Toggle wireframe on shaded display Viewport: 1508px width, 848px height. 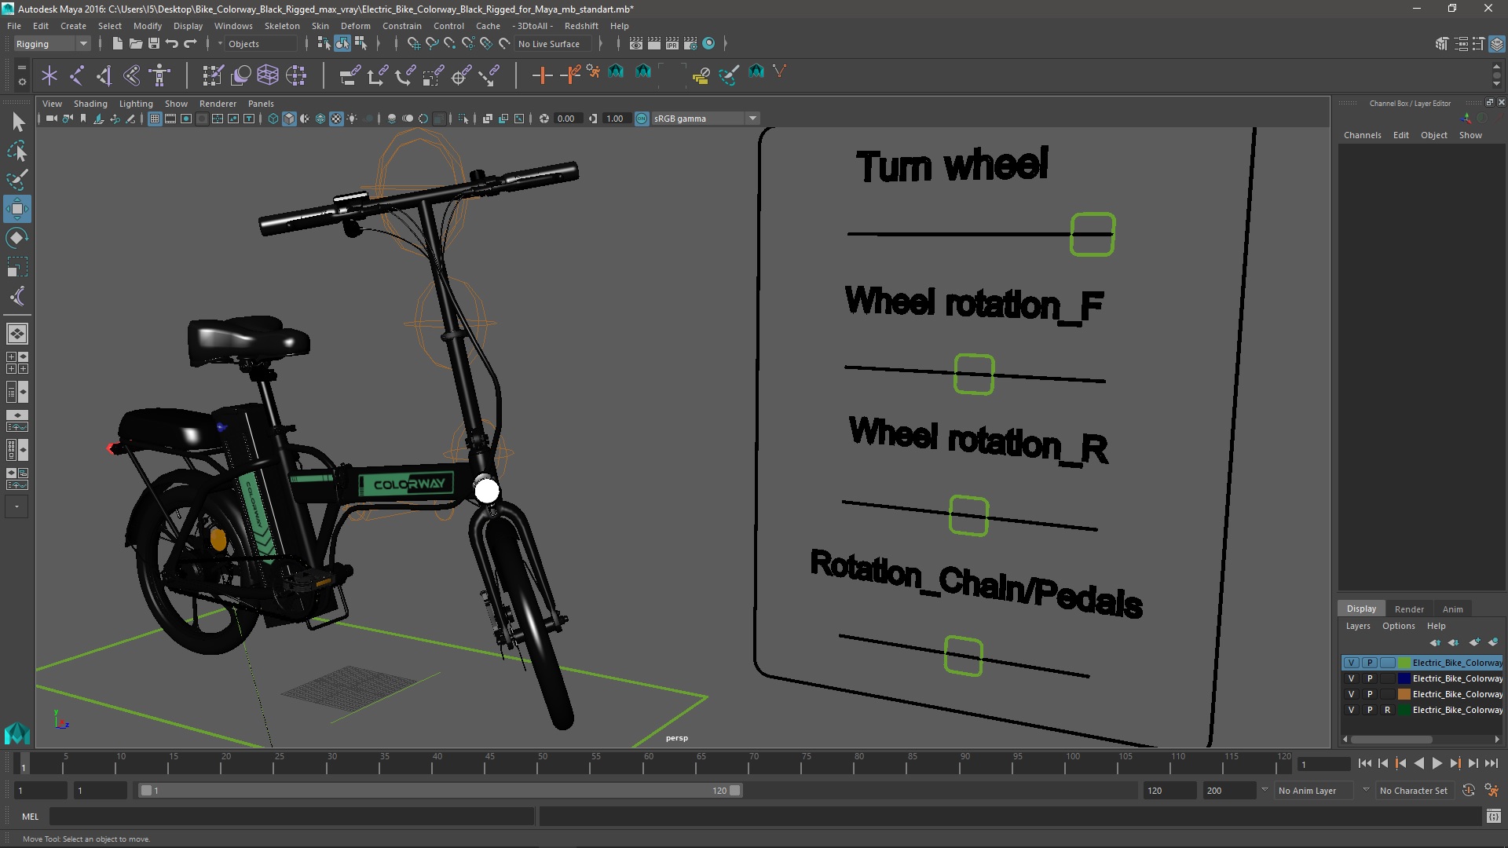tap(320, 119)
